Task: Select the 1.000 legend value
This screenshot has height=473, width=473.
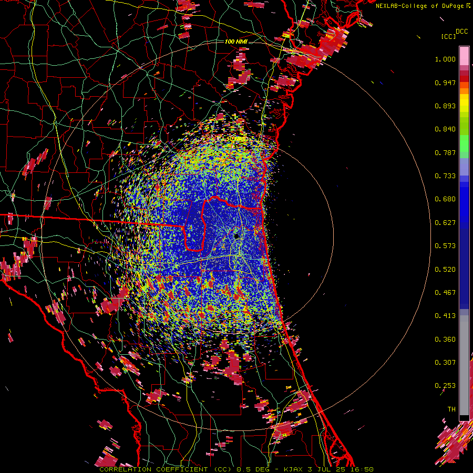Action: (445, 59)
